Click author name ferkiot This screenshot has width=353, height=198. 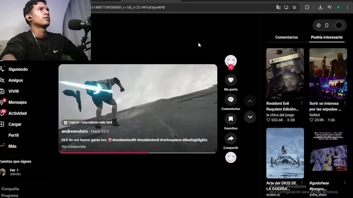315,115
